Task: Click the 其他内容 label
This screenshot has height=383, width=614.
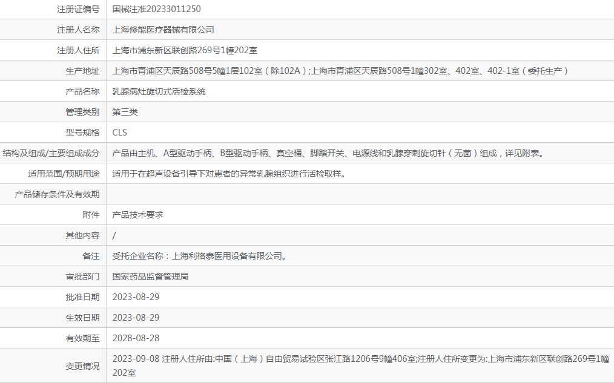Action: click(x=82, y=235)
